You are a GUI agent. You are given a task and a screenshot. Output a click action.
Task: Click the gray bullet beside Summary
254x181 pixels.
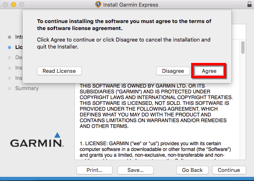(9, 88)
